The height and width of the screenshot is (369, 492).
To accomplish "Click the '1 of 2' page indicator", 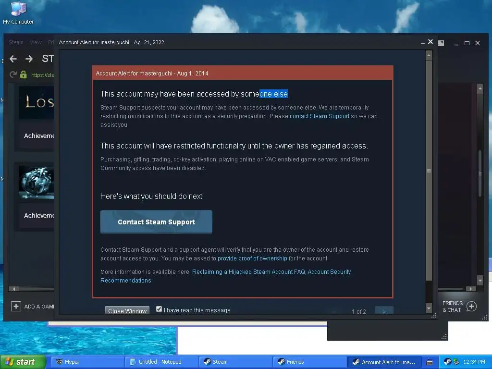I will coord(358,311).
